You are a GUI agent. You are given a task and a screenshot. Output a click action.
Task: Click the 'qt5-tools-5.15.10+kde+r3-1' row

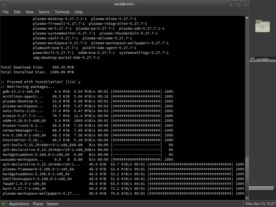tap(88, 145)
